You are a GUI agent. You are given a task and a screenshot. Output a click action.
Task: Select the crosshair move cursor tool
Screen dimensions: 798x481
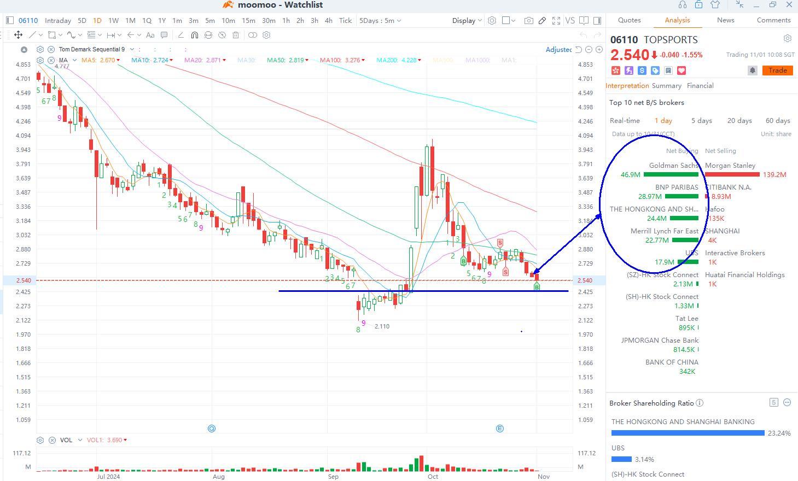coord(18,35)
